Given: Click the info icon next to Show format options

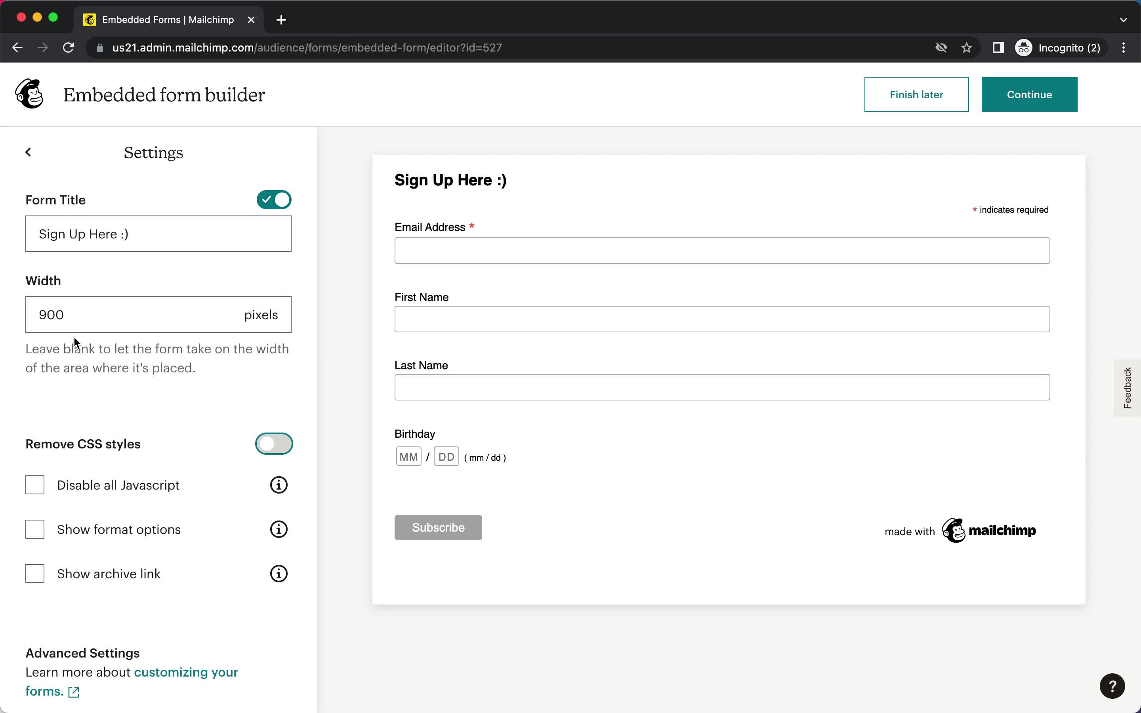Looking at the screenshot, I should pyautogui.click(x=279, y=529).
